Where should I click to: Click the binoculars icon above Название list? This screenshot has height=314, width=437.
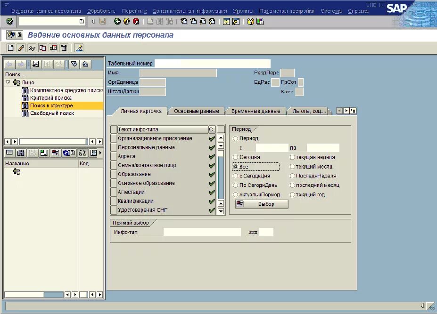point(21,153)
